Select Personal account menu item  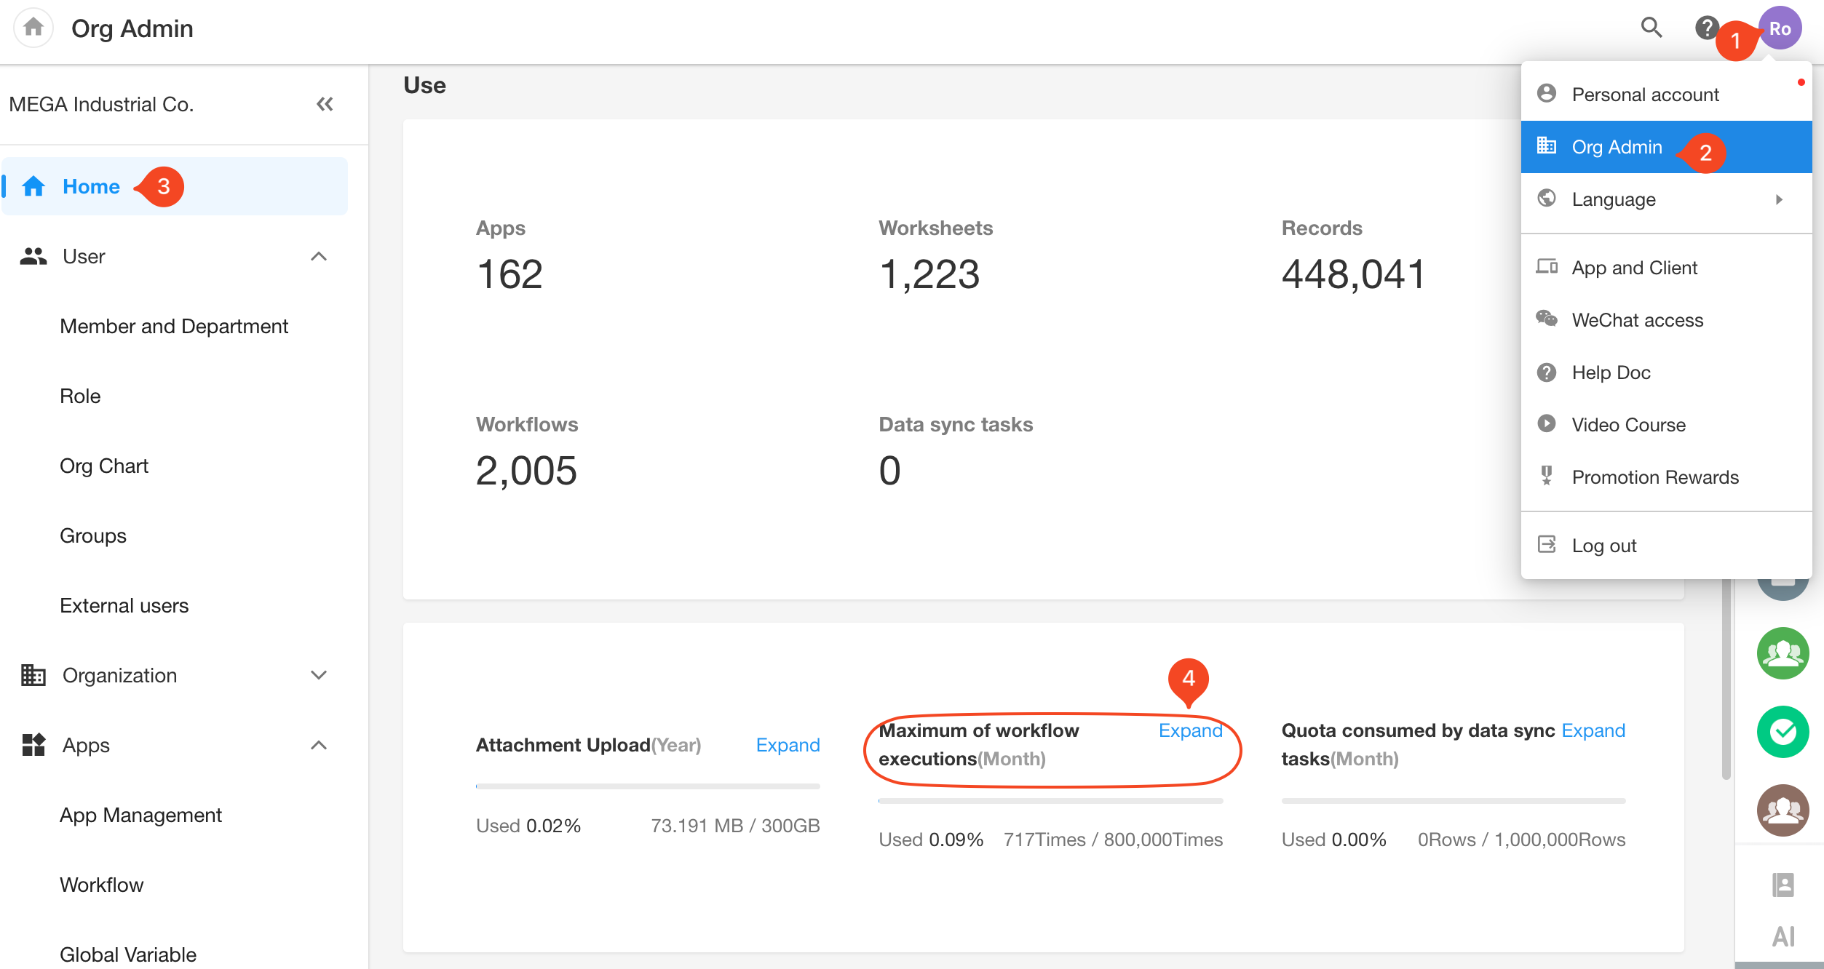point(1645,95)
